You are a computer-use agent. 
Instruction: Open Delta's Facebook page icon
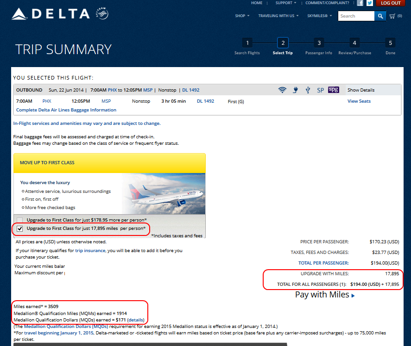click(360, 3)
